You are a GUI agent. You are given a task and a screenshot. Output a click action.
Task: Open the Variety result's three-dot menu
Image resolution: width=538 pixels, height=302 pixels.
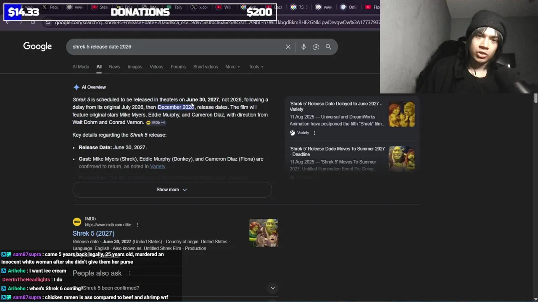(314, 133)
